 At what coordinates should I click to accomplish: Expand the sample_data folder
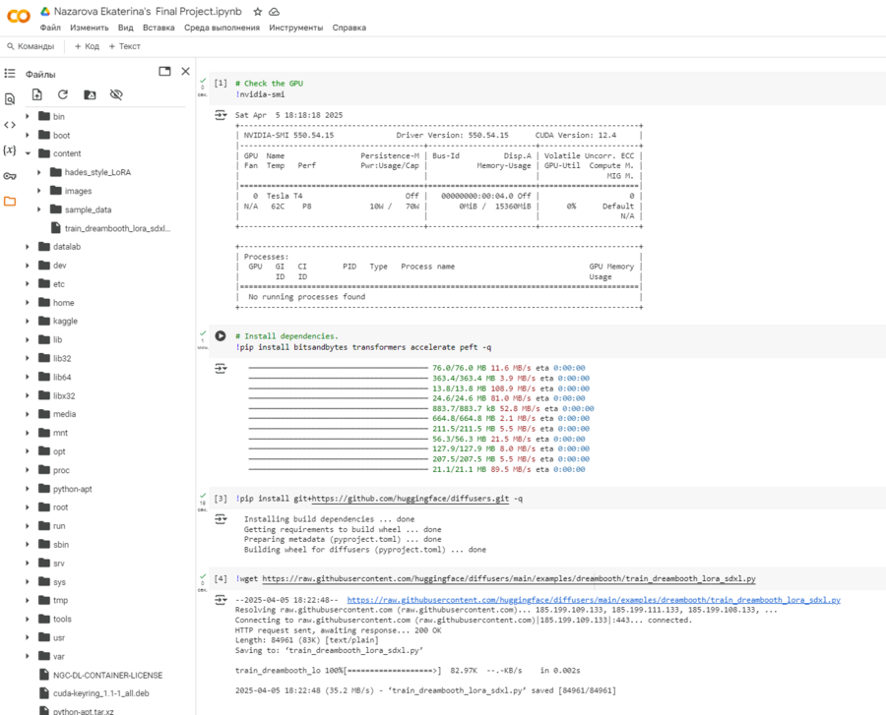(x=39, y=209)
